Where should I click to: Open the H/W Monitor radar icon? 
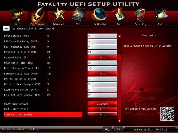(99, 15)
